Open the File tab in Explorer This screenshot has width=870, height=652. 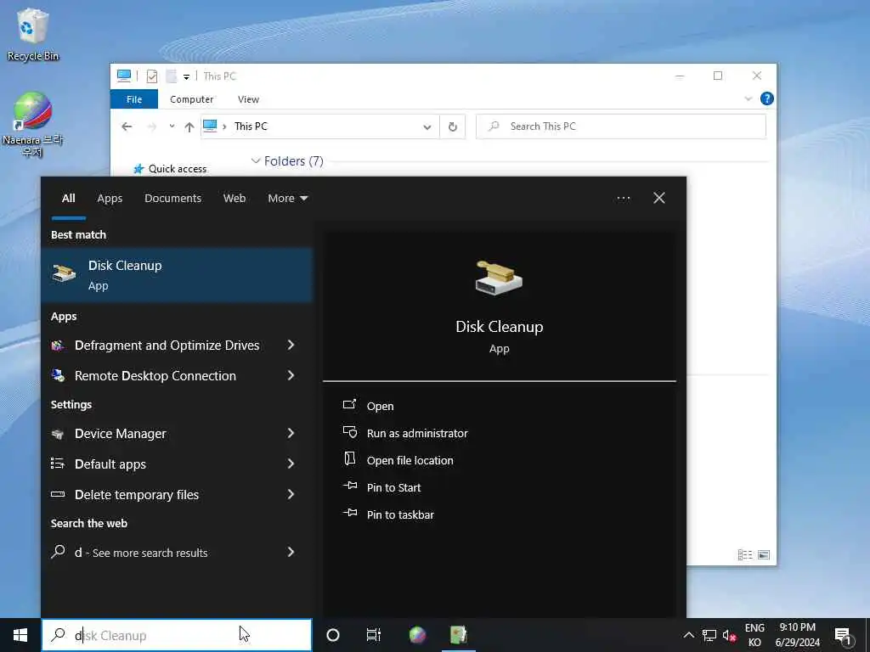click(134, 99)
